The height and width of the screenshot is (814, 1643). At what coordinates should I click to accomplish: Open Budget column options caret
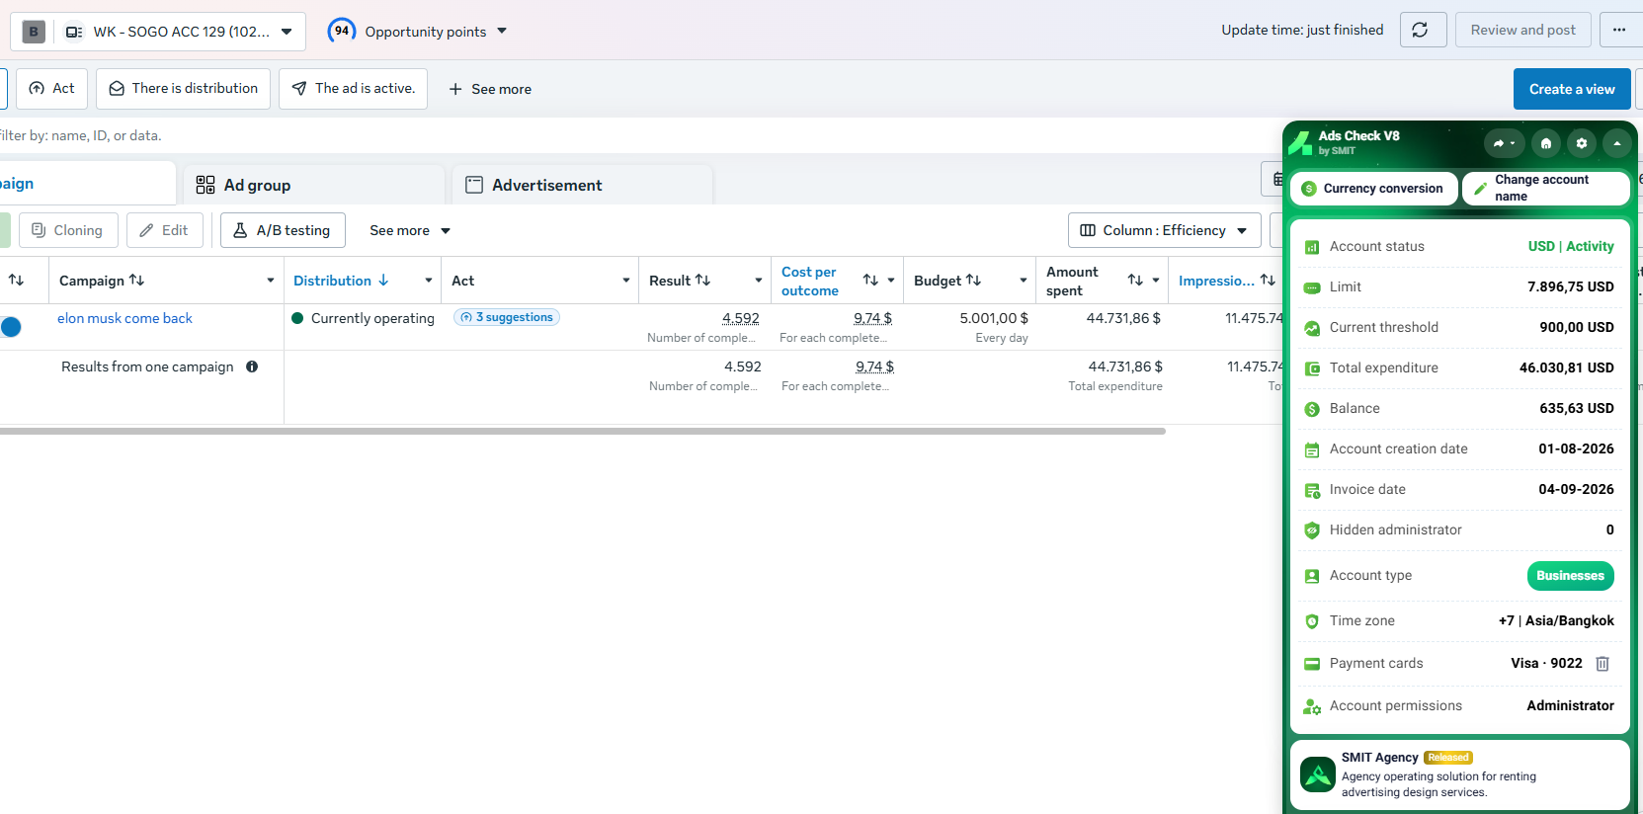click(x=1024, y=281)
